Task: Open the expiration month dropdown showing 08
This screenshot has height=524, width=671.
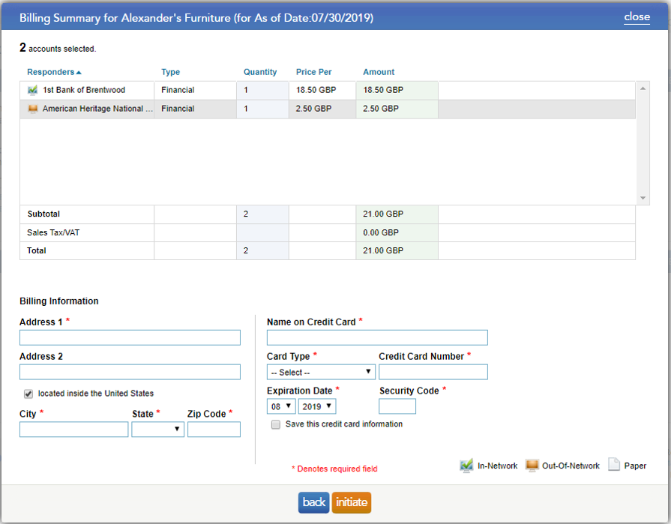Action: click(x=280, y=406)
